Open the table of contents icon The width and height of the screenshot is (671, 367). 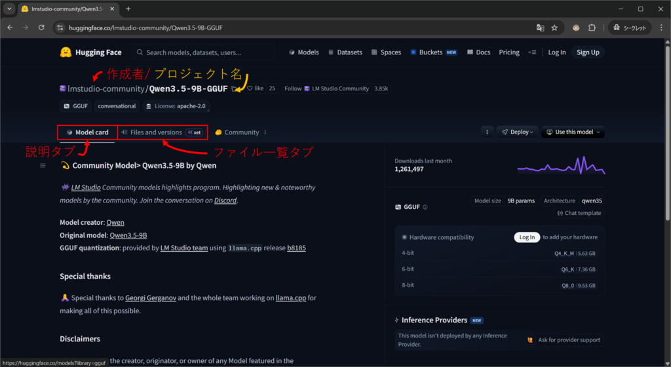[43, 166]
